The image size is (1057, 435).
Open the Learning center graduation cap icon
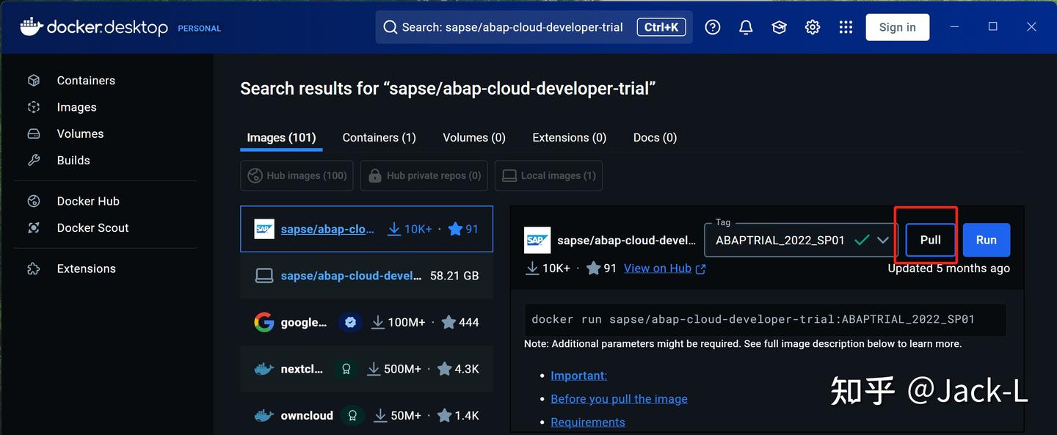(x=779, y=27)
